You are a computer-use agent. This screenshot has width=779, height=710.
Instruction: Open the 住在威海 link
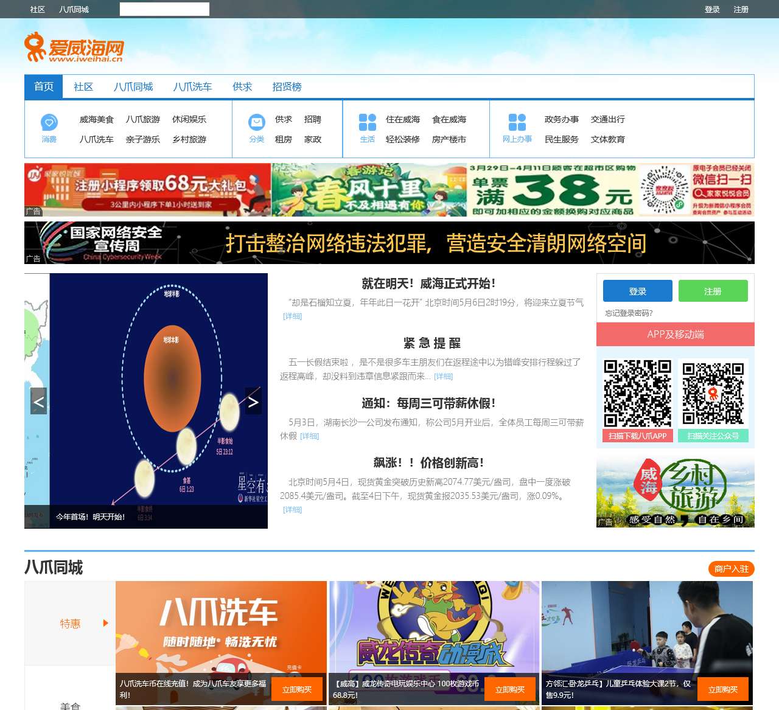click(x=403, y=119)
